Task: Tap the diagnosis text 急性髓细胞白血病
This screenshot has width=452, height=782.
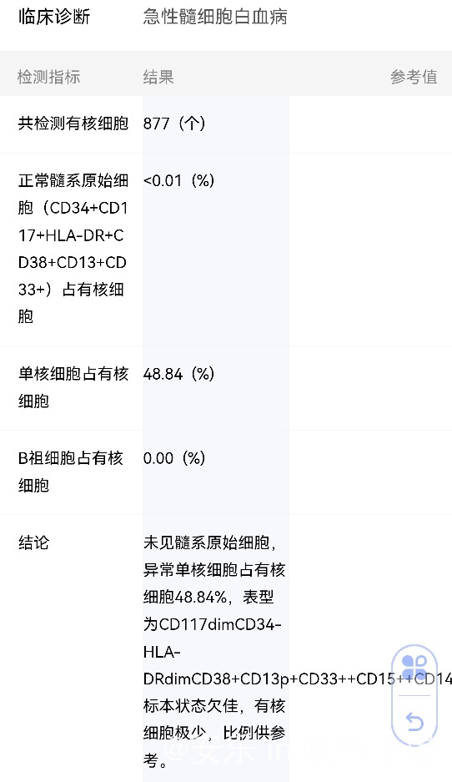Action: pos(215,17)
